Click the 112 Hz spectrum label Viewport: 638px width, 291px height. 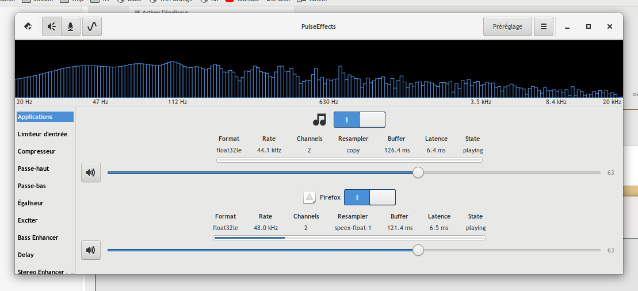coord(177,102)
